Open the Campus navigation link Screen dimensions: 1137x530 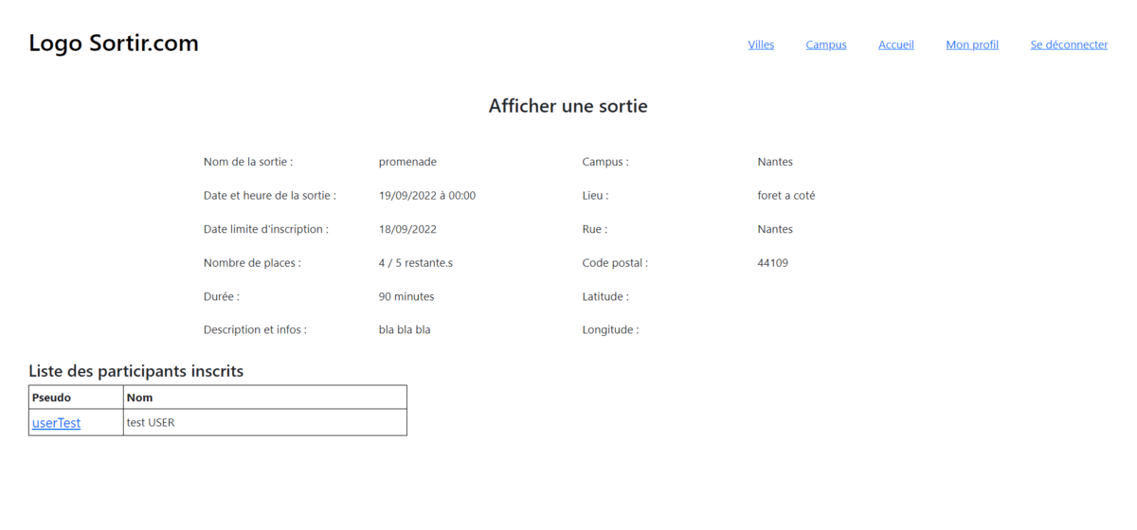[x=826, y=44]
